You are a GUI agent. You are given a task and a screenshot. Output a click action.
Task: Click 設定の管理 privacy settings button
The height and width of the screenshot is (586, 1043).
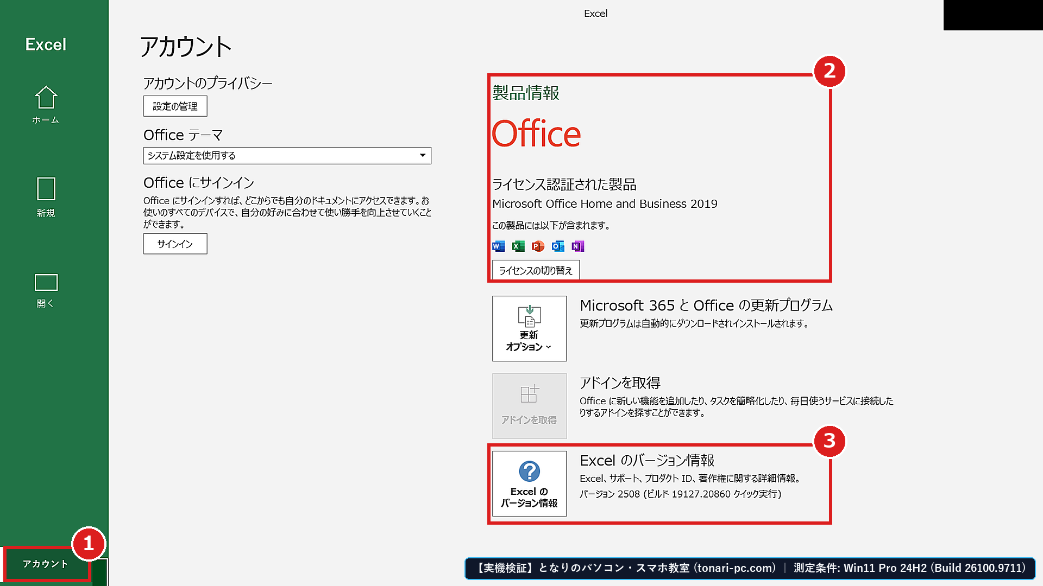(x=175, y=106)
